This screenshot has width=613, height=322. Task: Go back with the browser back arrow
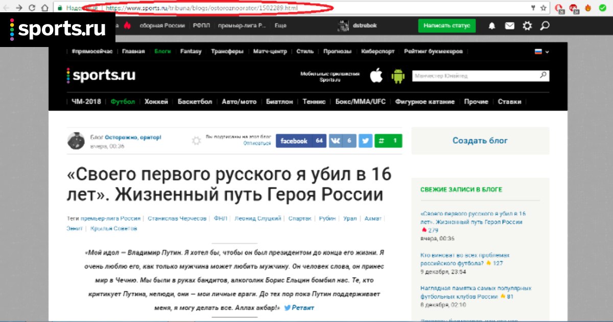(5, 8)
